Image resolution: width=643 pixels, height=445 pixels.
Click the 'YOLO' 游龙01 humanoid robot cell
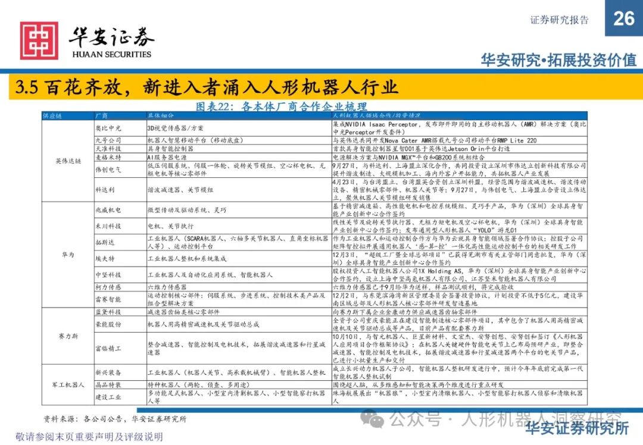coord(459,226)
